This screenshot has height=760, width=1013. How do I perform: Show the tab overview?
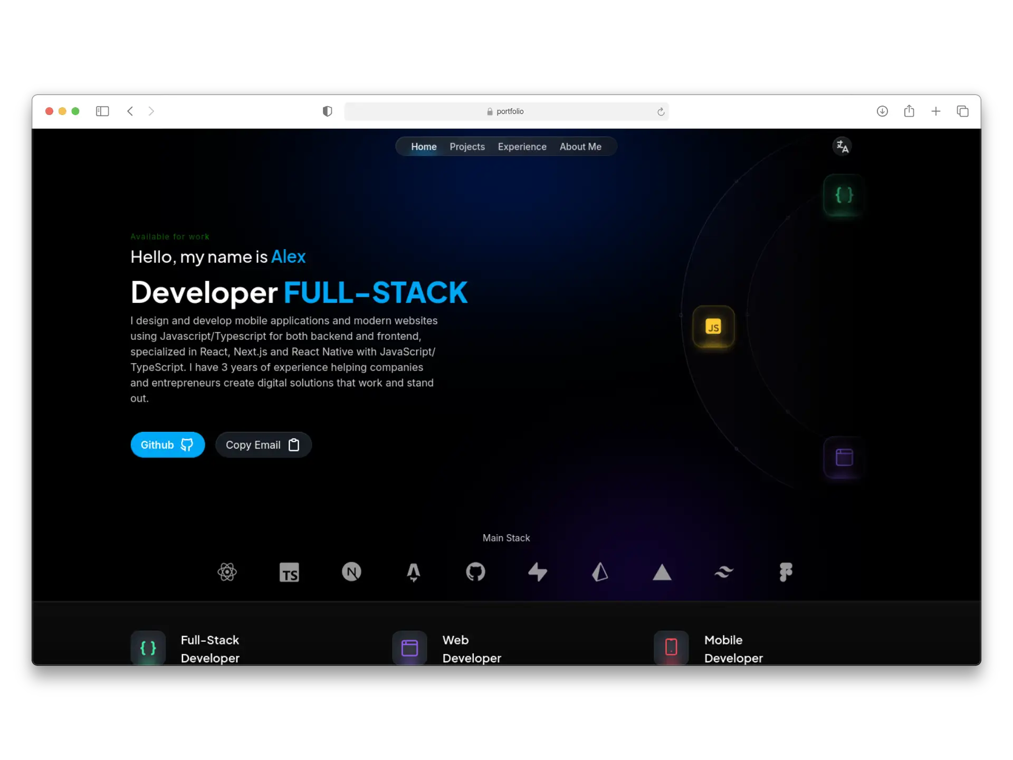963,111
